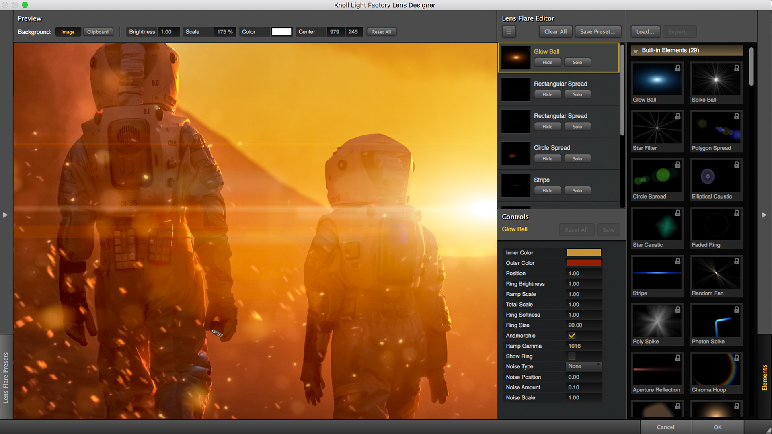Open the Elements side tab
Image resolution: width=772 pixels, height=434 pixels.
tap(764, 377)
